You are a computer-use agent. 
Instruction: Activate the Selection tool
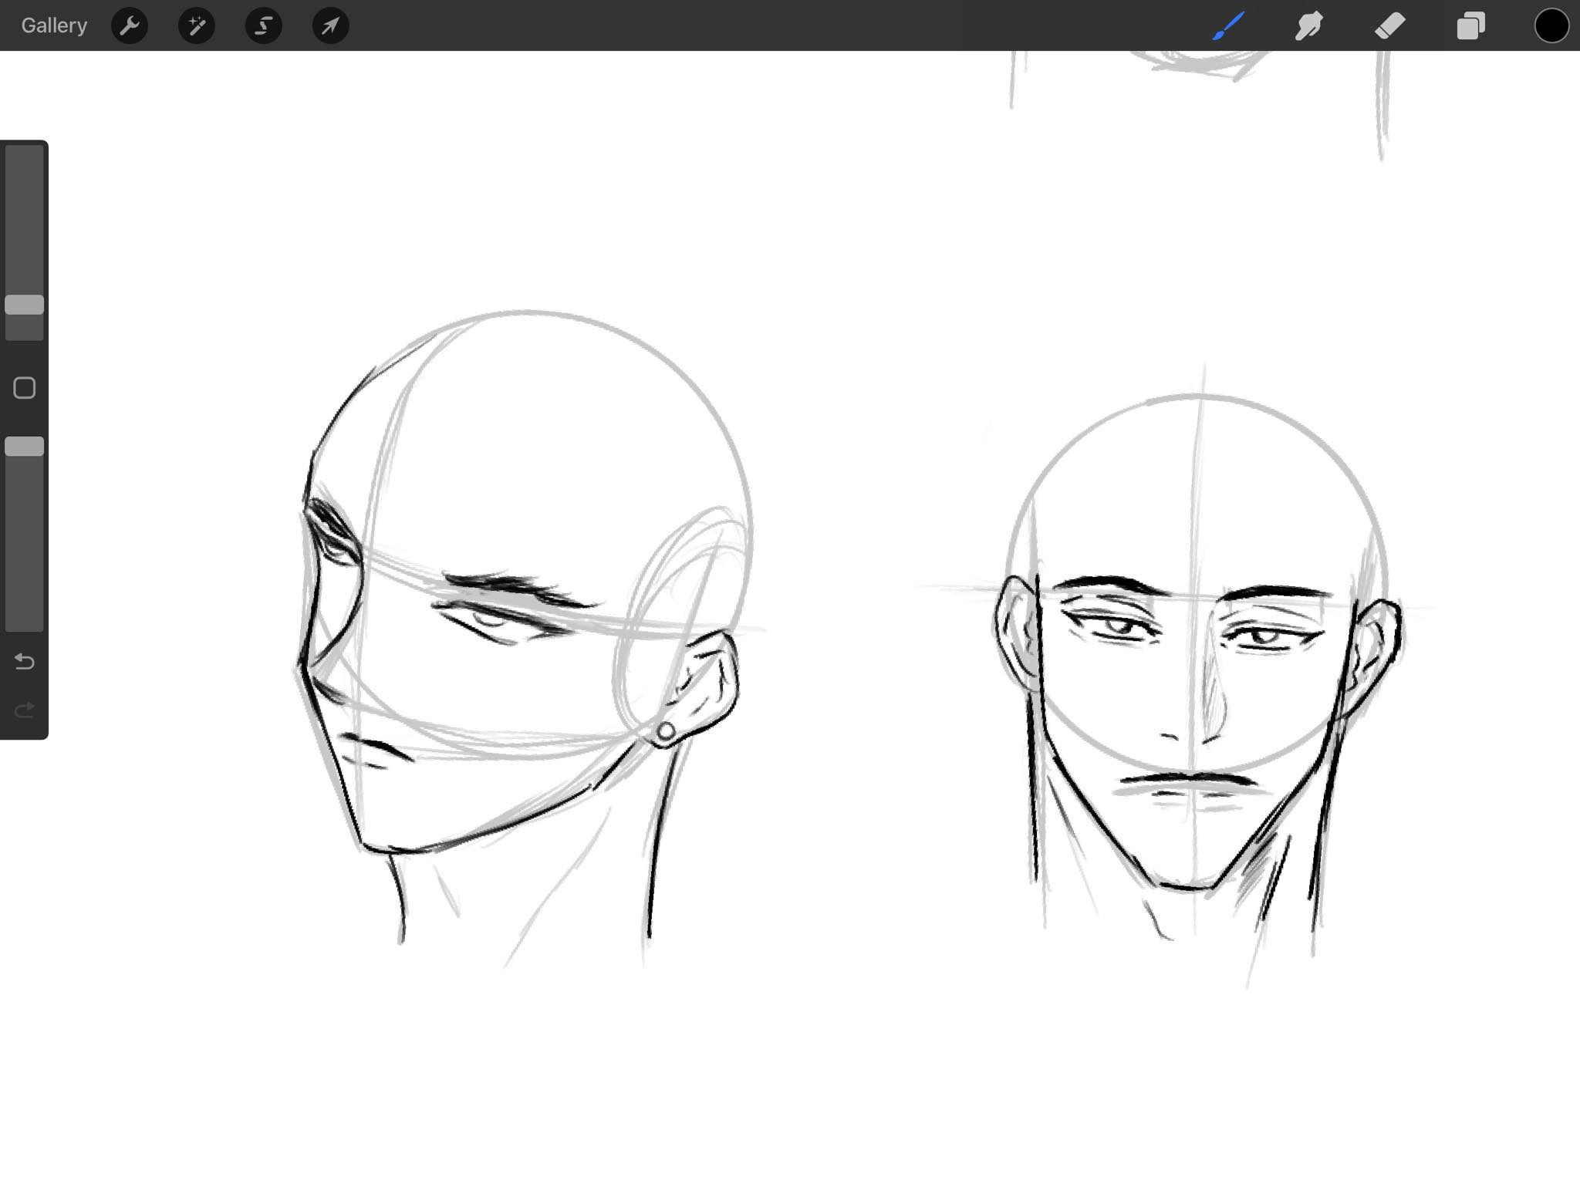(263, 25)
